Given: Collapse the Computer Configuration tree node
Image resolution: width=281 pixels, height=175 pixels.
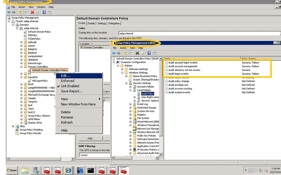Looking at the screenshot, I should coord(114,62).
